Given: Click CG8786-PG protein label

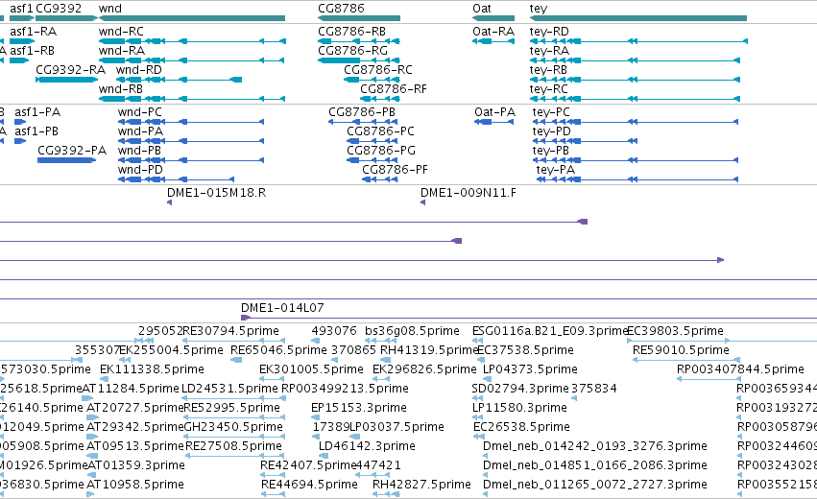Looking at the screenshot, I should coord(381,151).
